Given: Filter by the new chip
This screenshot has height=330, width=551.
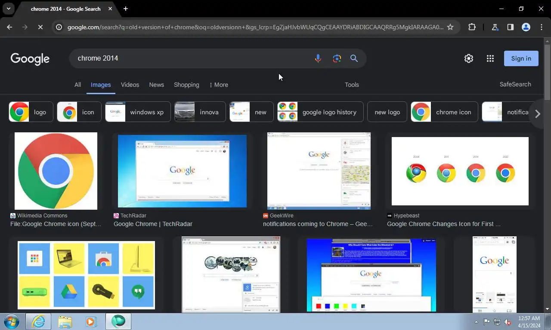Looking at the screenshot, I should point(251,112).
